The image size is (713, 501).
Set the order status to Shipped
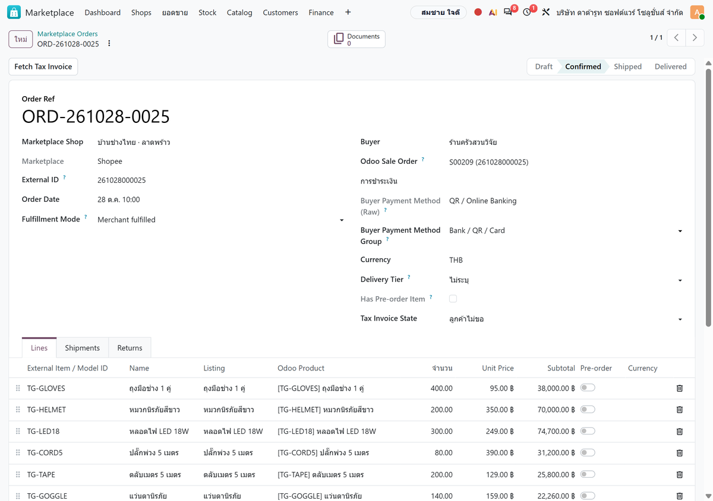627,66
